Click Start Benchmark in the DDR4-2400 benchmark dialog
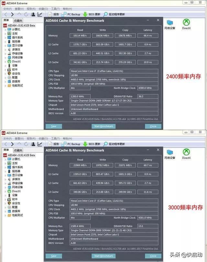207x262 pixels. [103, 126]
